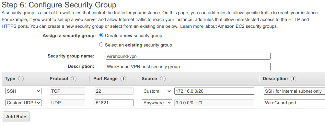Click the Port Range column header
Image resolution: width=325 pixels, height=125 pixels.
click(x=105, y=79)
